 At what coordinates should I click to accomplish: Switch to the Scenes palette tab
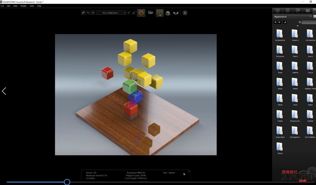point(298,11)
